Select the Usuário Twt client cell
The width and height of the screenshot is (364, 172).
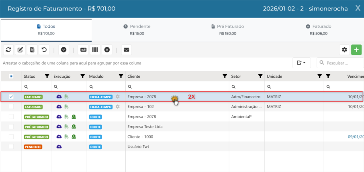177,147
